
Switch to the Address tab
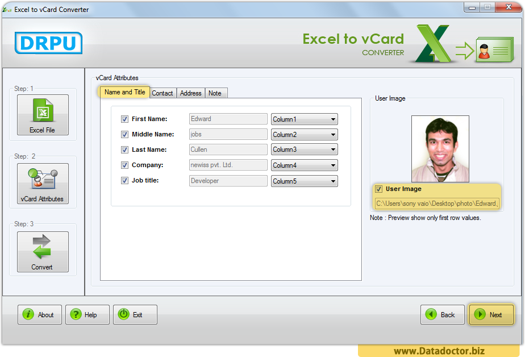[x=191, y=93]
